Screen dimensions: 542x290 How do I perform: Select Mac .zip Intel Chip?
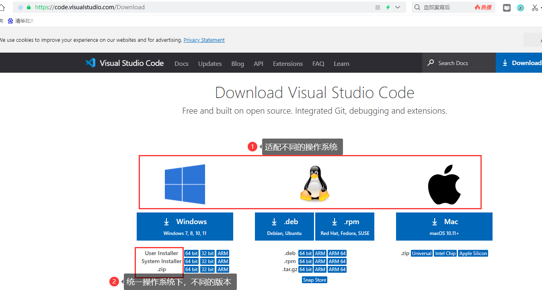[x=446, y=253]
